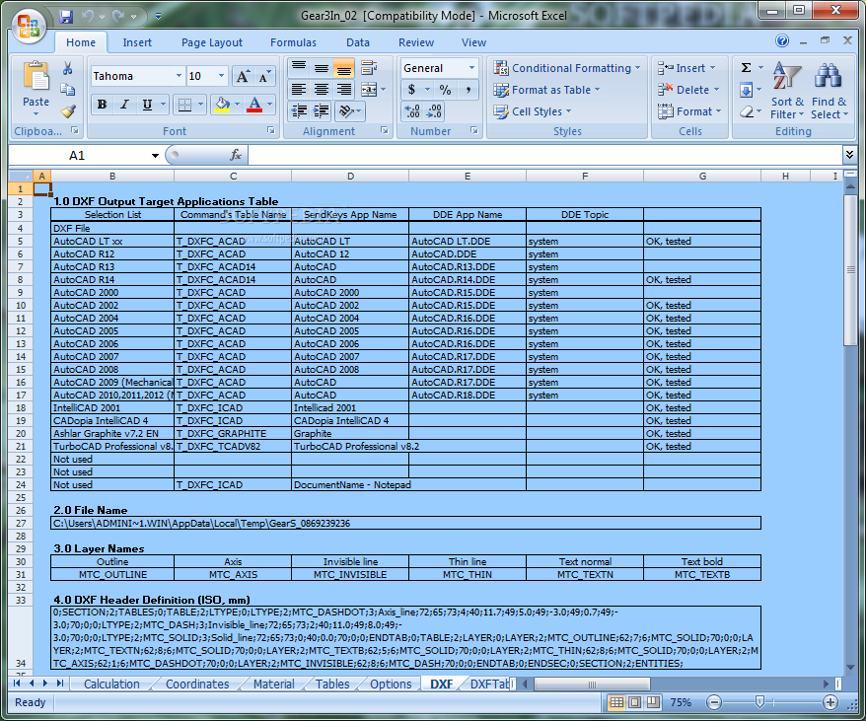Apply yellow fill color bucket
The width and height of the screenshot is (866, 721).
click(x=222, y=104)
